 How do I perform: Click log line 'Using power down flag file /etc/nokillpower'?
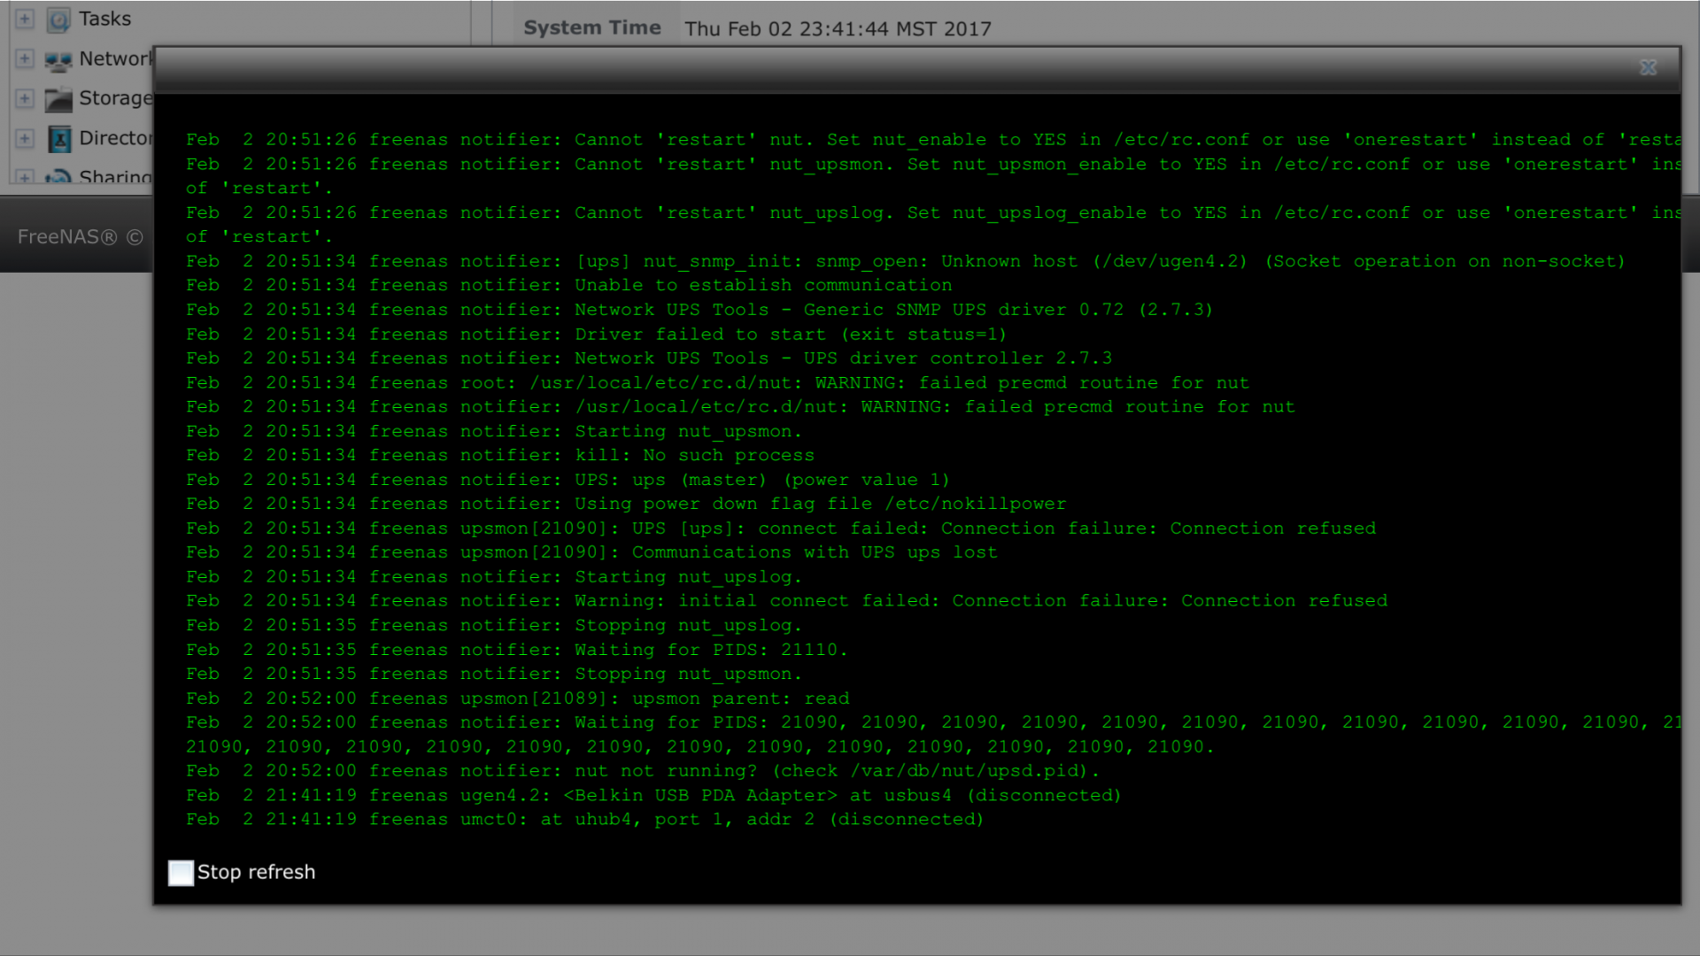click(x=626, y=504)
